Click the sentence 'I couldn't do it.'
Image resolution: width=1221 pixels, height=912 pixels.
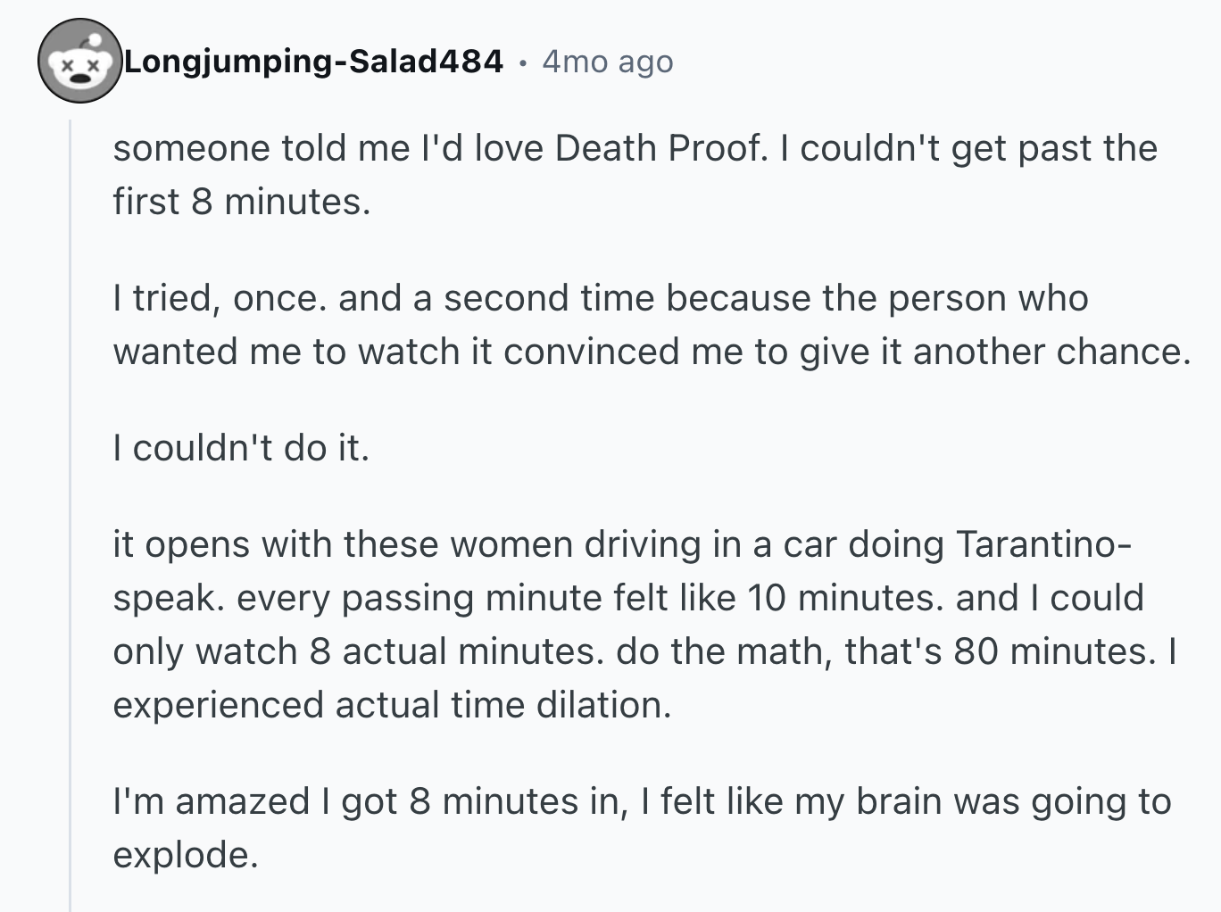pyautogui.click(x=241, y=447)
